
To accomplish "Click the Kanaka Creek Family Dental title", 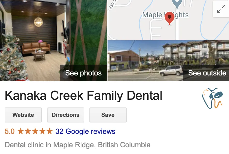I will pos(83,95).
